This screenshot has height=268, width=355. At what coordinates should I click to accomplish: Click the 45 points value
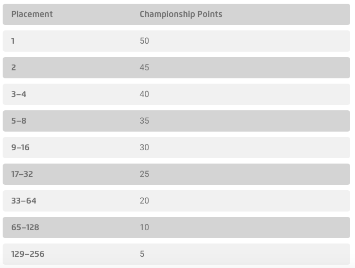pyautogui.click(x=144, y=68)
